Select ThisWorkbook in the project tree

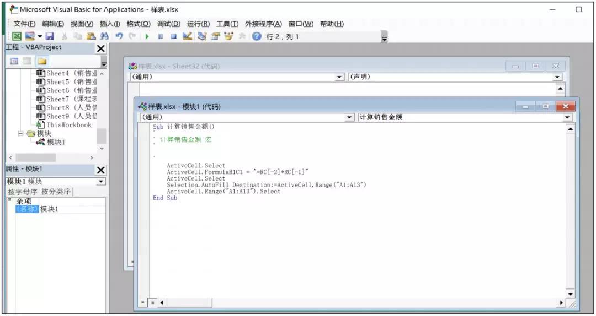(64, 125)
